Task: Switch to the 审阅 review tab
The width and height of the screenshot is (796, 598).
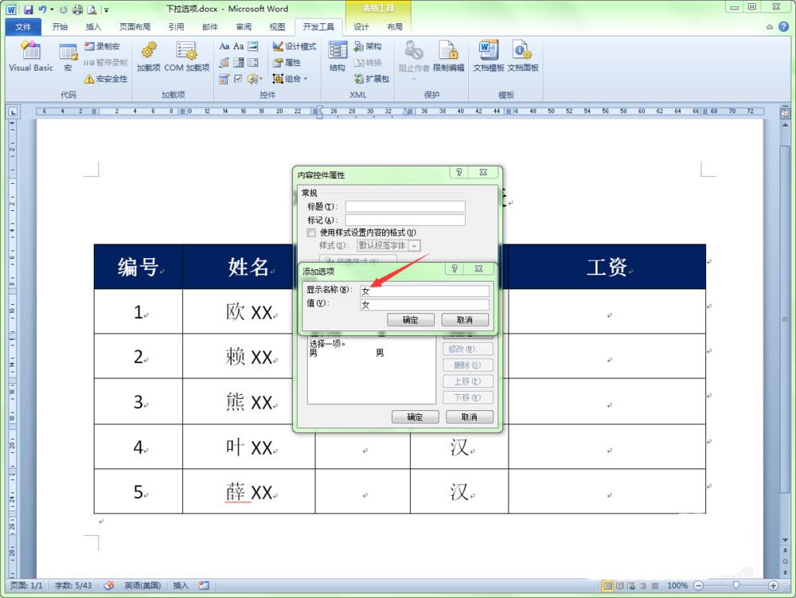Action: coord(244,27)
